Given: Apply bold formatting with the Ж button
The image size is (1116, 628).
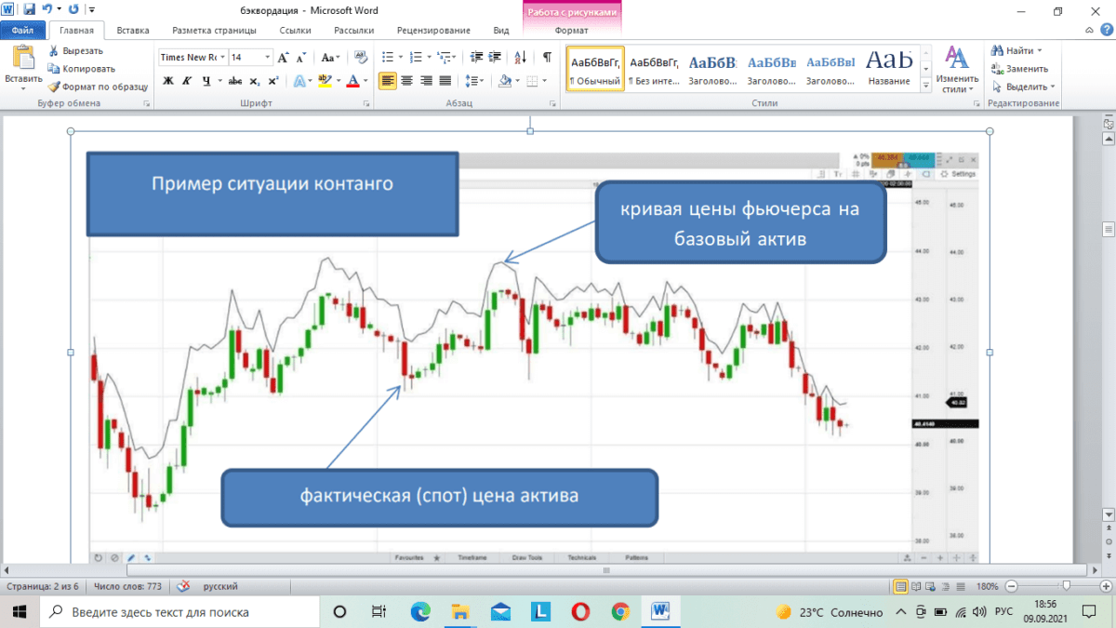Looking at the screenshot, I should pyautogui.click(x=168, y=81).
